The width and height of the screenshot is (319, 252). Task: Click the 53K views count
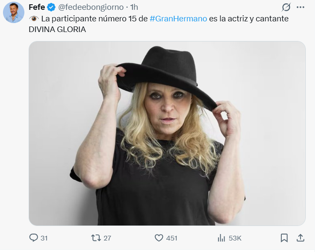235,238
